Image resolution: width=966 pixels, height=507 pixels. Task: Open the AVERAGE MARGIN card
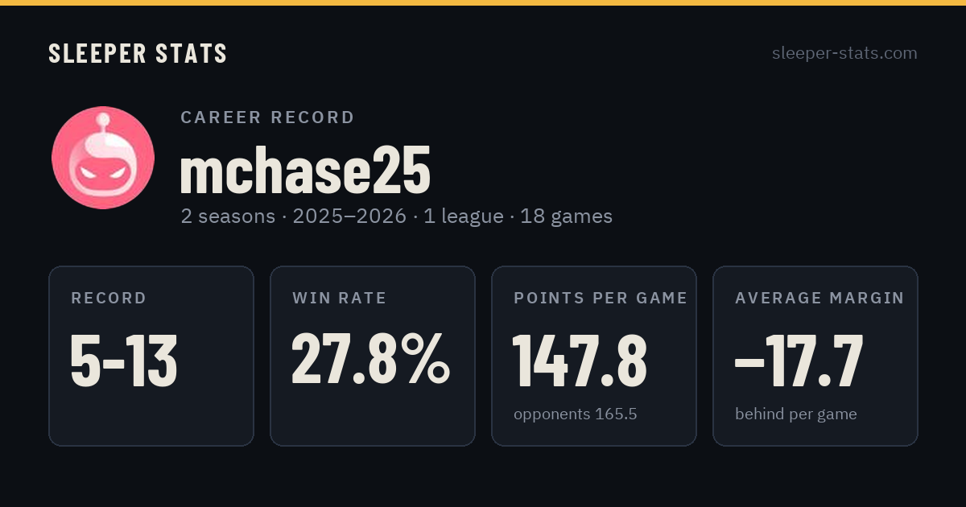point(815,356)
